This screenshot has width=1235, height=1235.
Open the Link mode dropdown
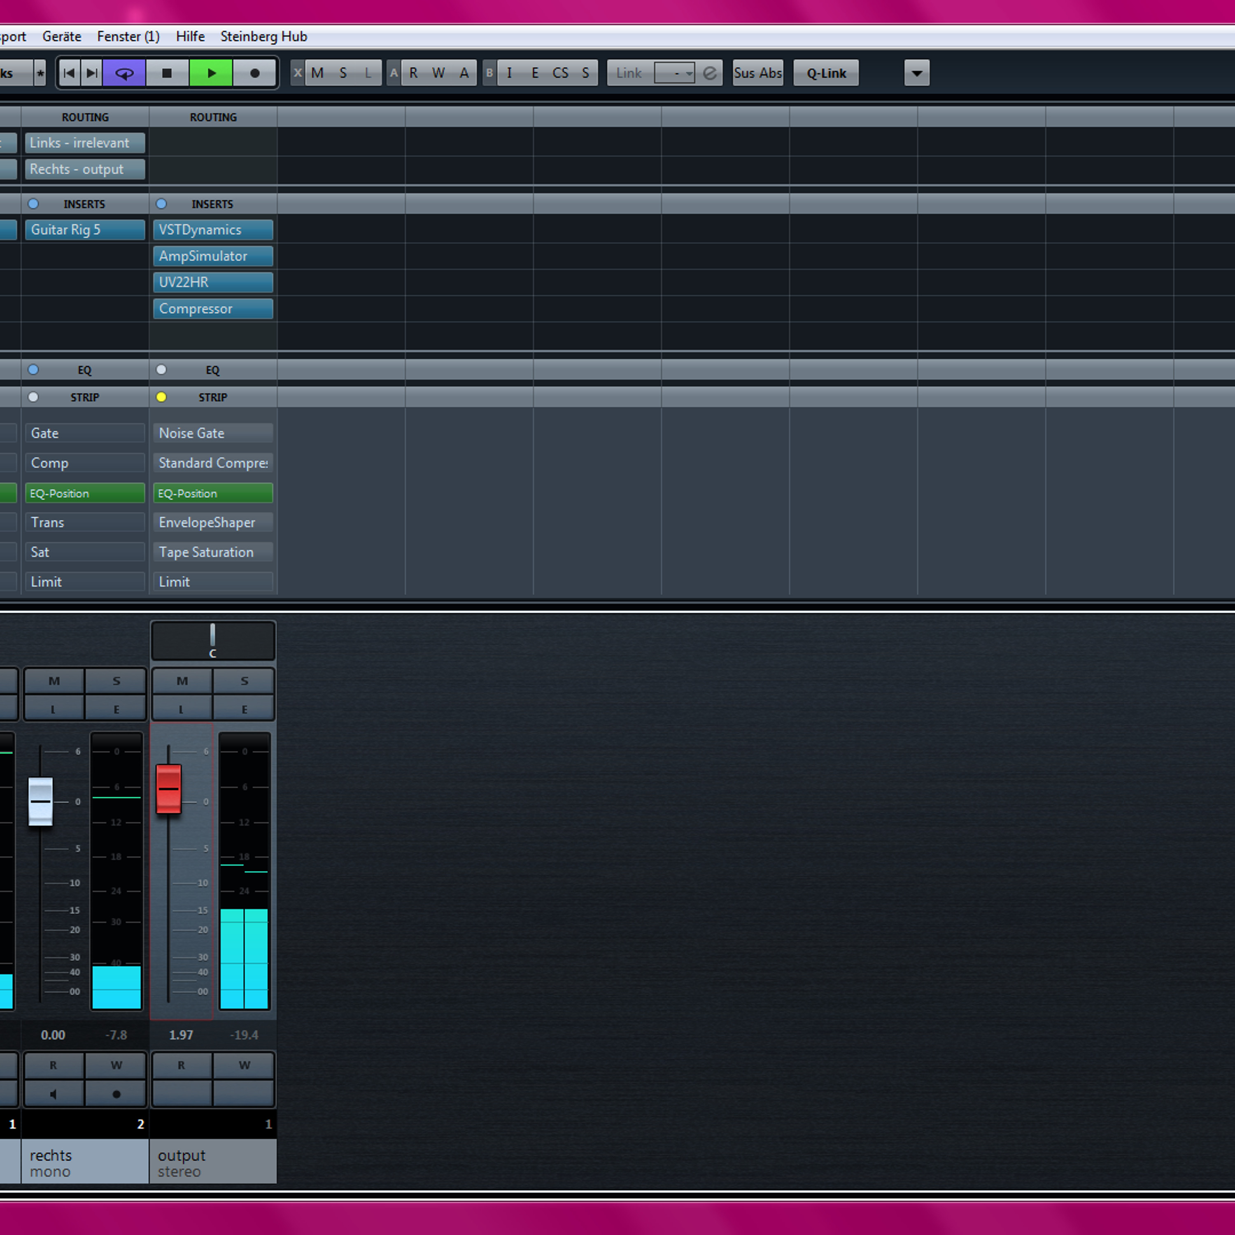tap(675, 73)
